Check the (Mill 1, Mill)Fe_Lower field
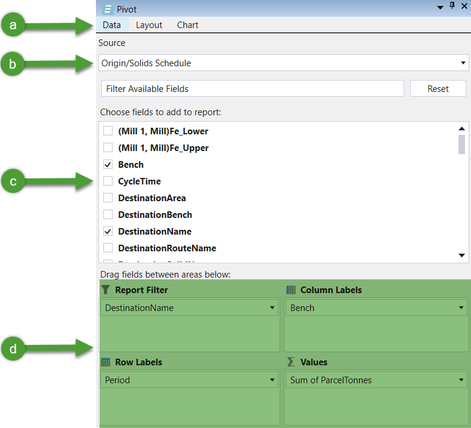This screenshot has width=471, height=428. point(108,131)
